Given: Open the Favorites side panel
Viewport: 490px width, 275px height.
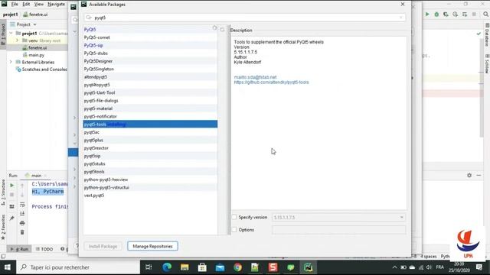Looking at the screenshot, I should (3, 227).
